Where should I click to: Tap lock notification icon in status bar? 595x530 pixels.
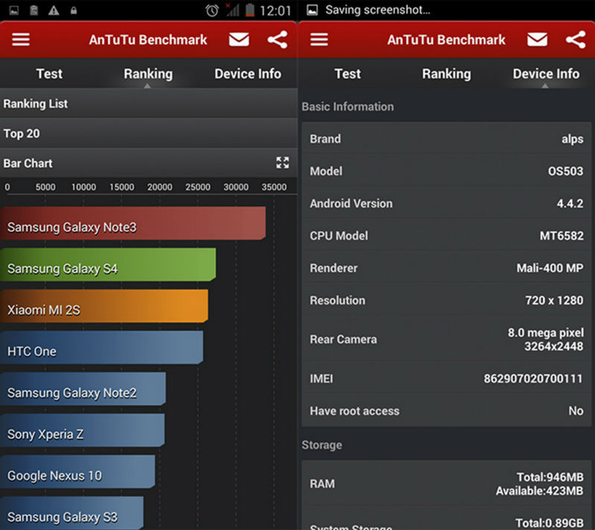click(74, 10)
